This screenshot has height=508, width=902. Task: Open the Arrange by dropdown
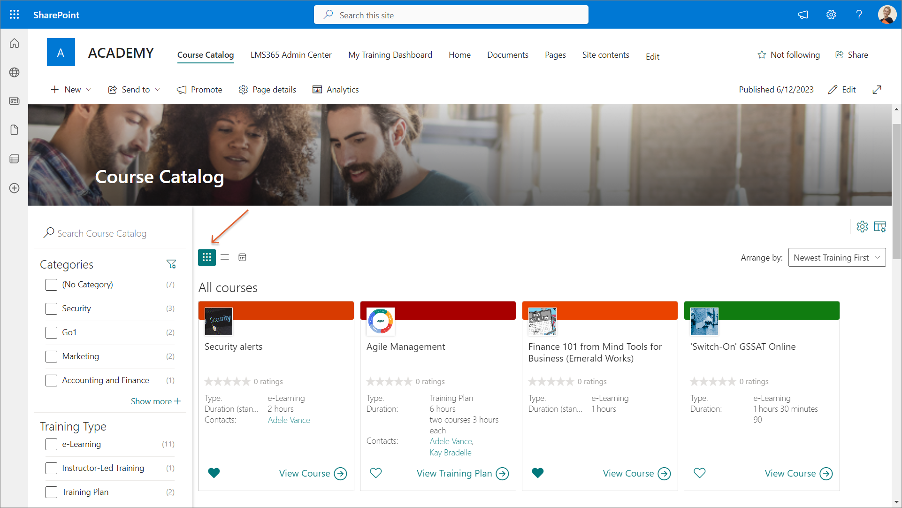(837, 257)
